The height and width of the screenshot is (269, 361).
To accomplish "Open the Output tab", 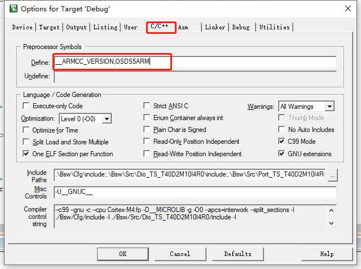I will pyautogui.click(x=77, y=27).
